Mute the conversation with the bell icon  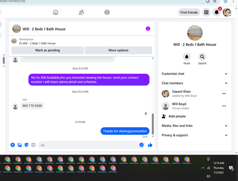pos(187,57)
